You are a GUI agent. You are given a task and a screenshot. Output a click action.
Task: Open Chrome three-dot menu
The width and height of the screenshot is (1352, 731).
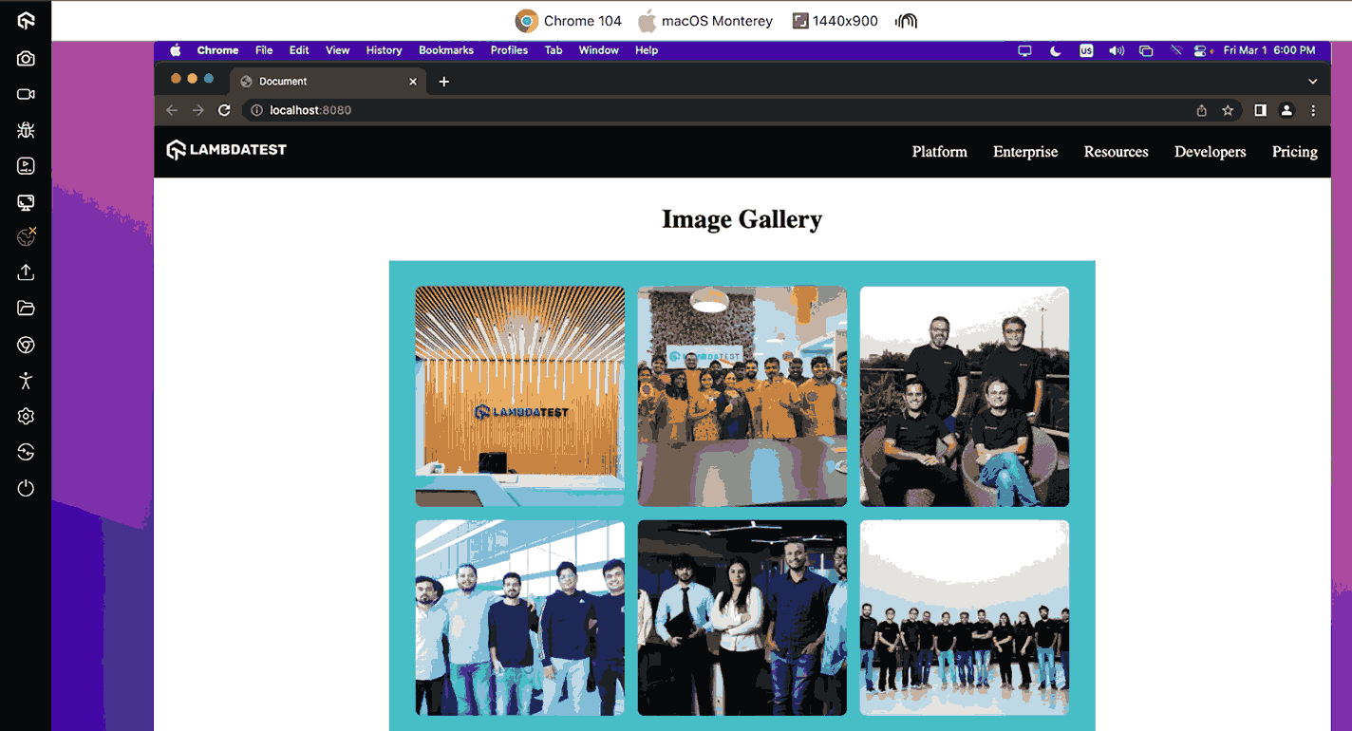(x=1313, y=110)
